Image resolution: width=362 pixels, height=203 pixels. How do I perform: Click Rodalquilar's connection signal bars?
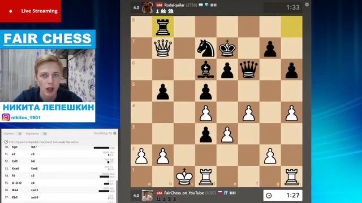pyautogui.click(x=213, y=5)
